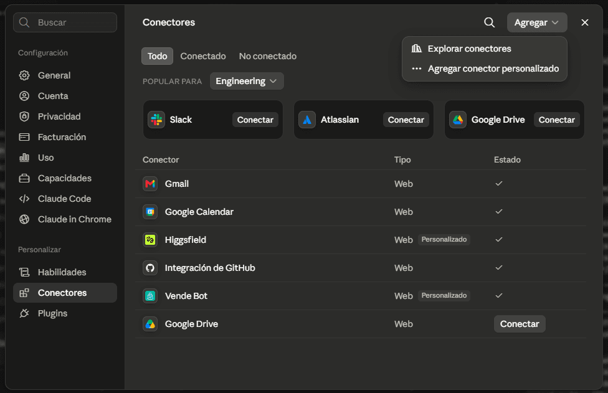Click the Higgsfield connector name
This screenshot has width=608, height=393.
coord(186,240)
